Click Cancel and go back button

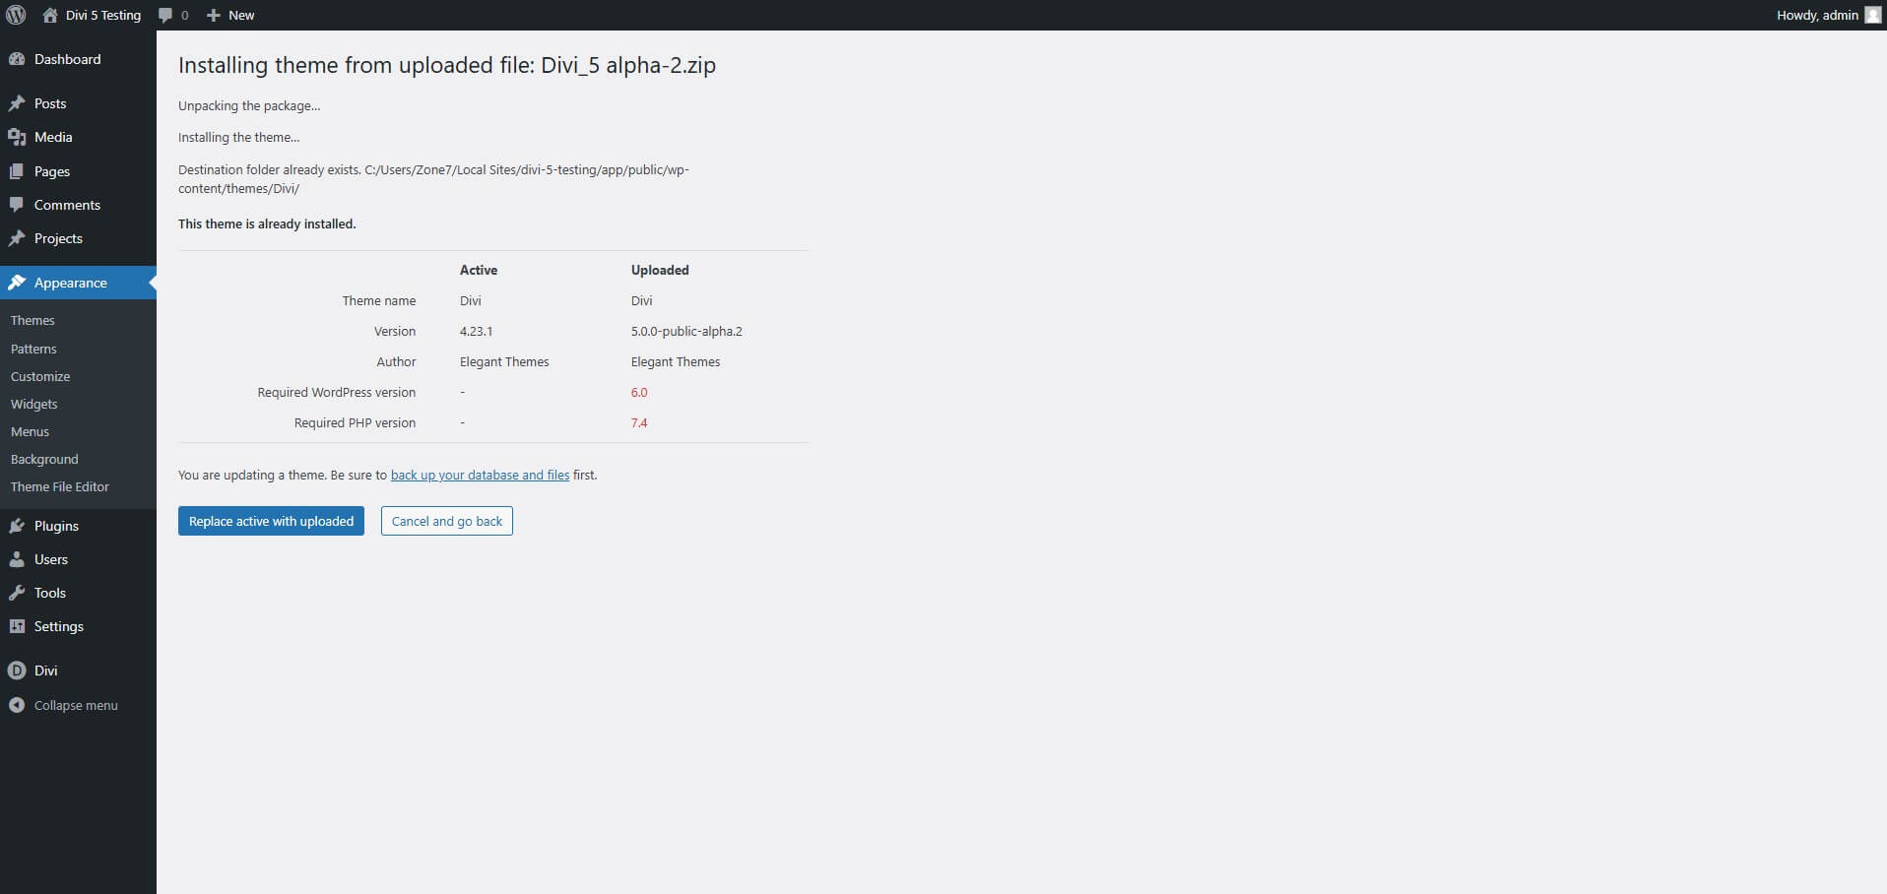pos(447,521)
